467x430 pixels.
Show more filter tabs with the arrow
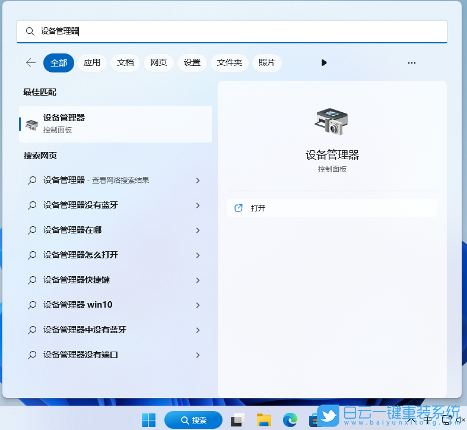pos(324,63)
